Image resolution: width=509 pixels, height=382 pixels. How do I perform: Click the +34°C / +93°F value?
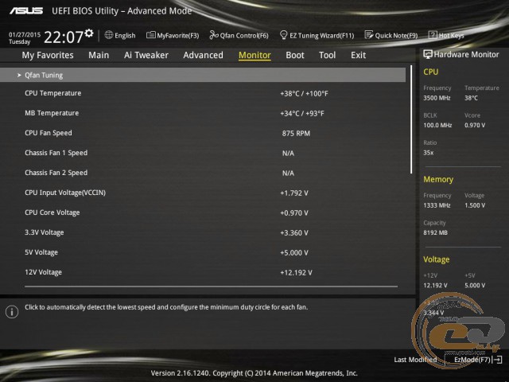[302, 113]
